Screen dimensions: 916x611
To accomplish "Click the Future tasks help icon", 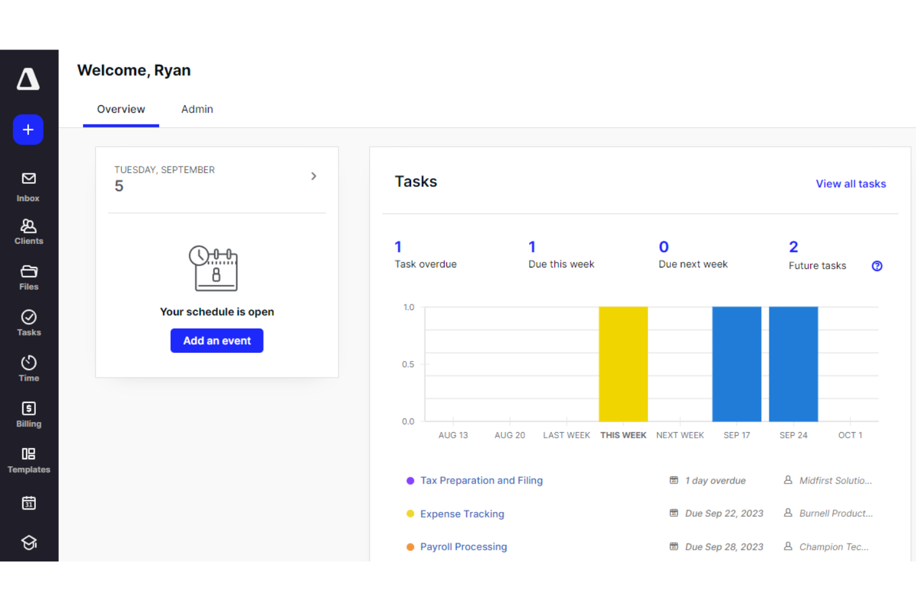I will click(x=876, y=266).
